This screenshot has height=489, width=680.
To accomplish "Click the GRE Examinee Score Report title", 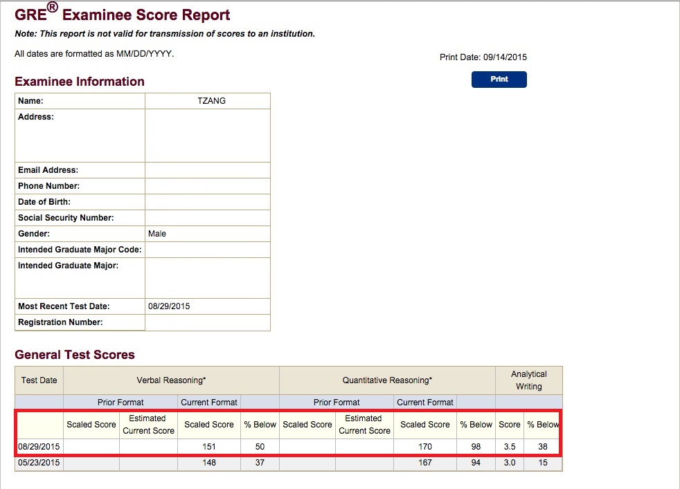I will (x=123, y=13).
